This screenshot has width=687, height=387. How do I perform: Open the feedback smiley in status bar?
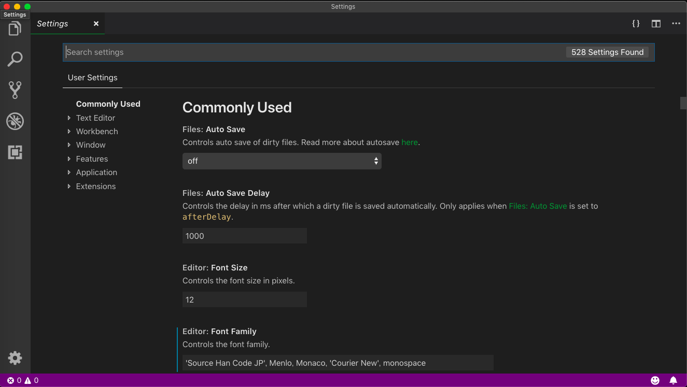(655, 380)
